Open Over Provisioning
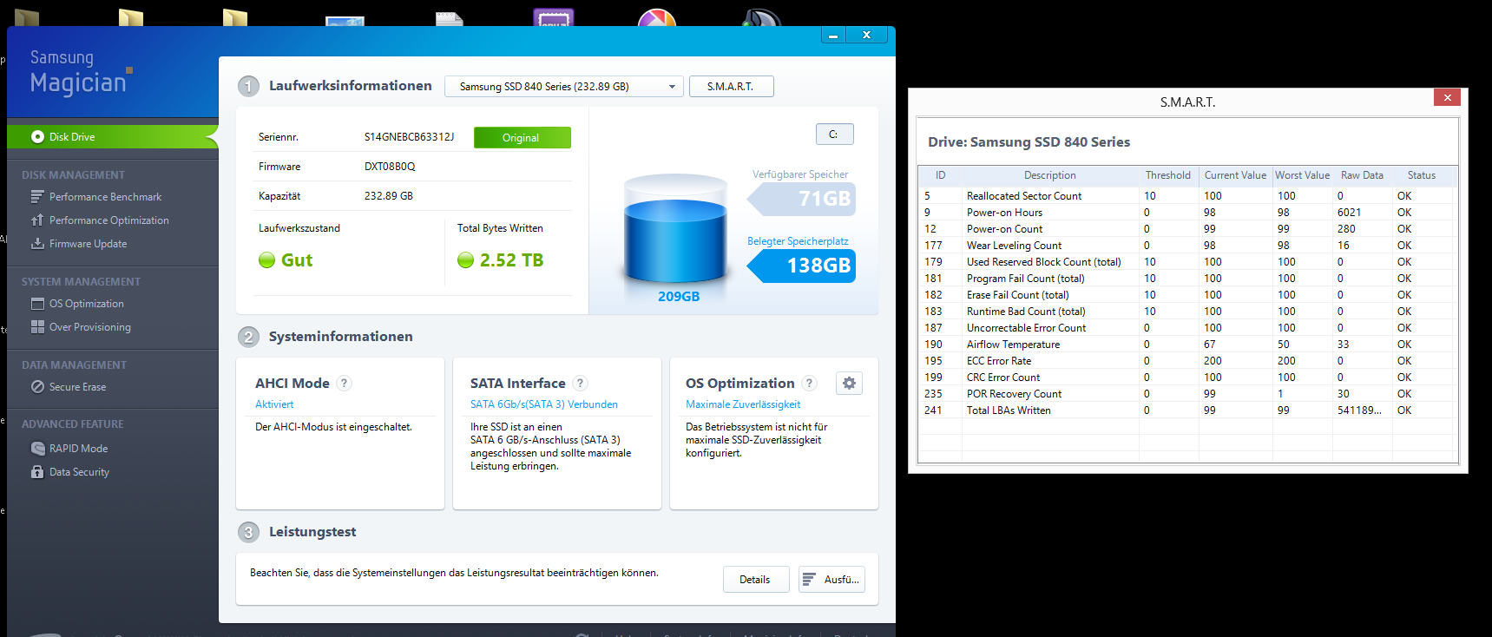Image resolution: width=1492 pixels, height=637 pixels. pos(89,327)
